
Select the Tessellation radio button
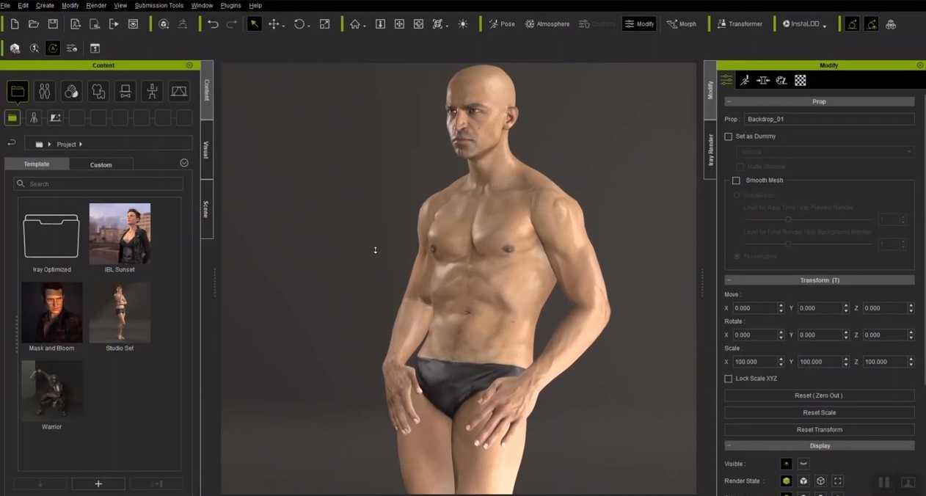[x=737, y=256]
